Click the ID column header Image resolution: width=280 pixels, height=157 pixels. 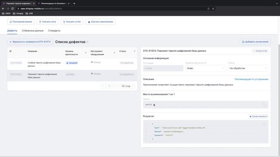pyautogui.click(x=10, y=51)
